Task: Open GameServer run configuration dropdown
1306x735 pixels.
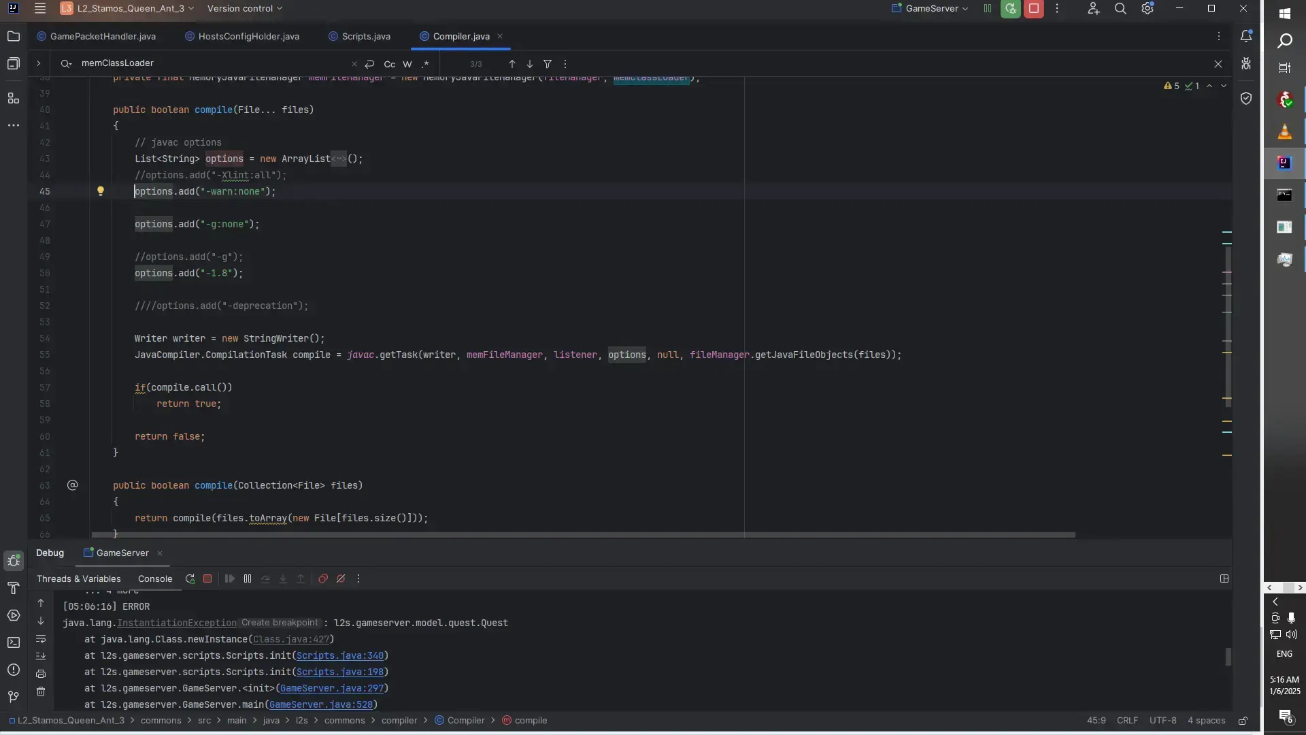Action: tap(930, 9)
